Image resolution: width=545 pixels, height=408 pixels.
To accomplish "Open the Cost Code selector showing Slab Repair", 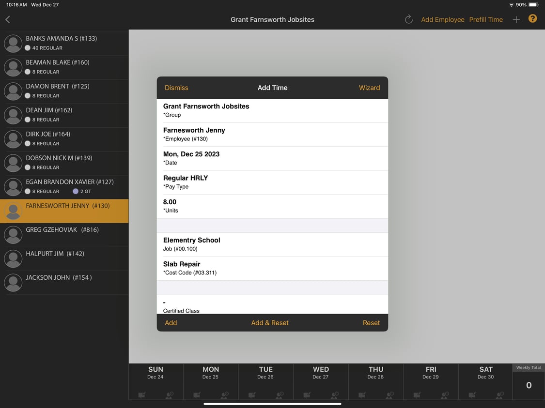I will click(x=272, y=268).
